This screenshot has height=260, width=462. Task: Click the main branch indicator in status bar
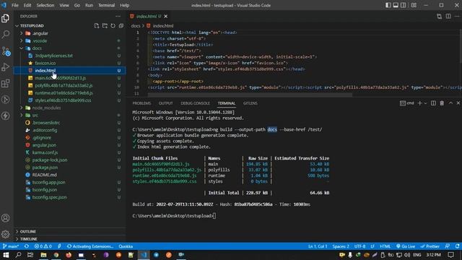click(11, 246)
